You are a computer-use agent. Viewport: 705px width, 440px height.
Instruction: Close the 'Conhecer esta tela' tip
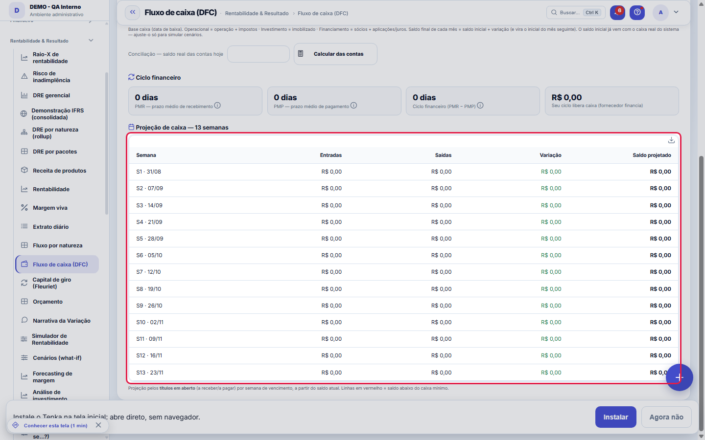98,425
